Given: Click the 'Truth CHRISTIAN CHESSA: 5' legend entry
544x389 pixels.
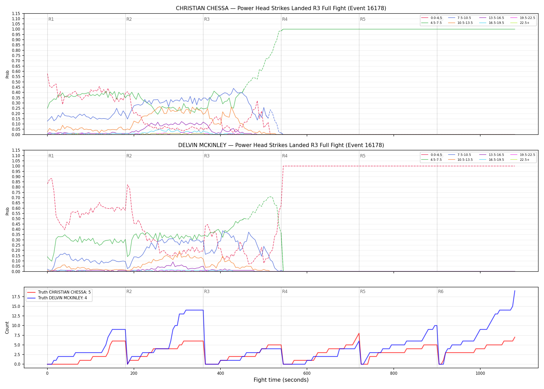Looking at the screenshot, I should click(59, 292).
